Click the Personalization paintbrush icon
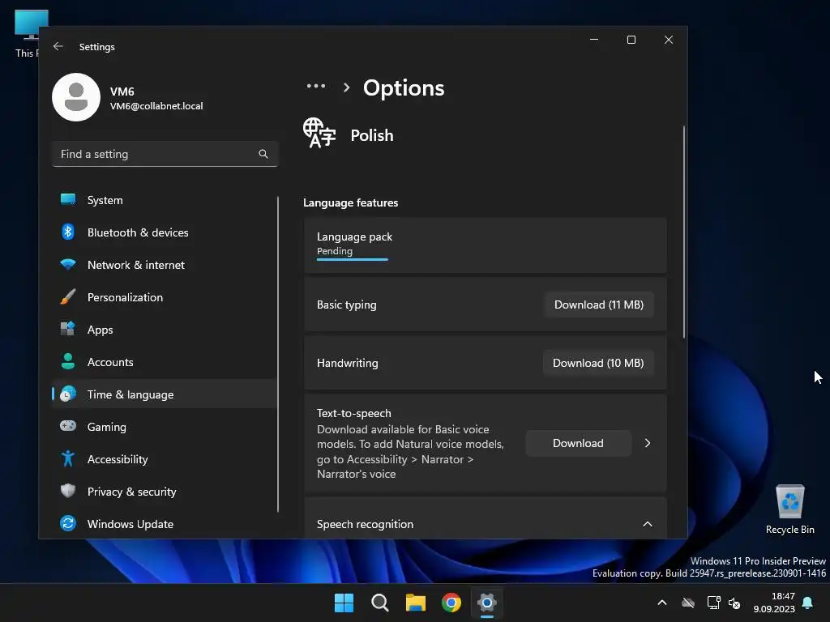This screenshot has height=622, width=830. coord(68,296)
